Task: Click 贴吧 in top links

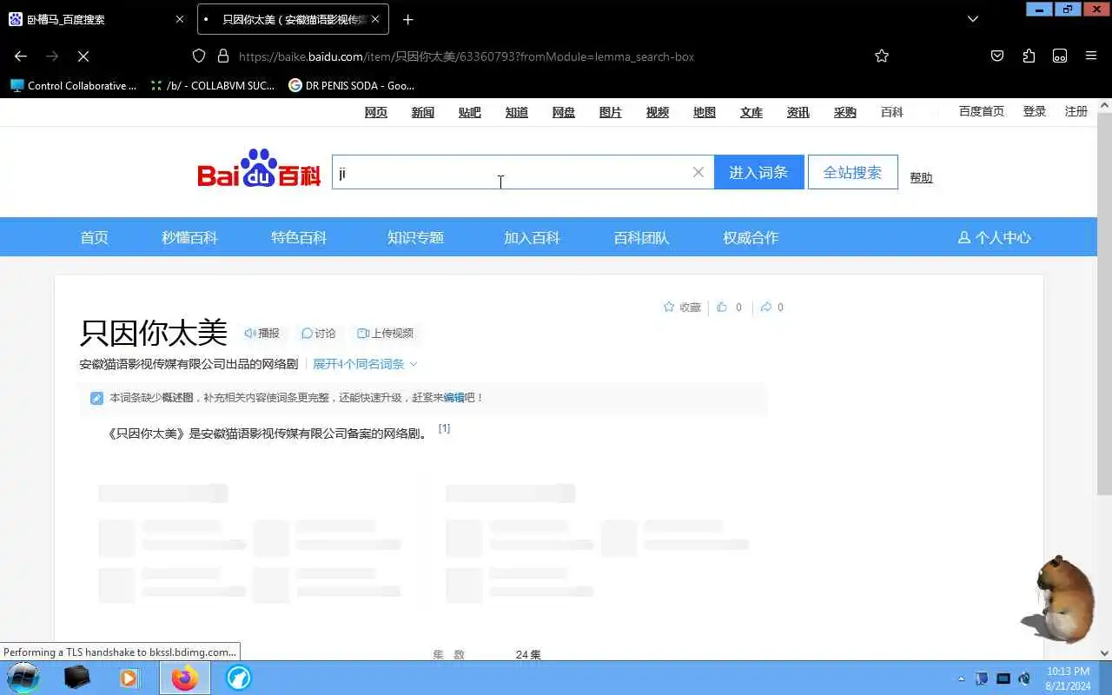Action: (x=470, y=112)
